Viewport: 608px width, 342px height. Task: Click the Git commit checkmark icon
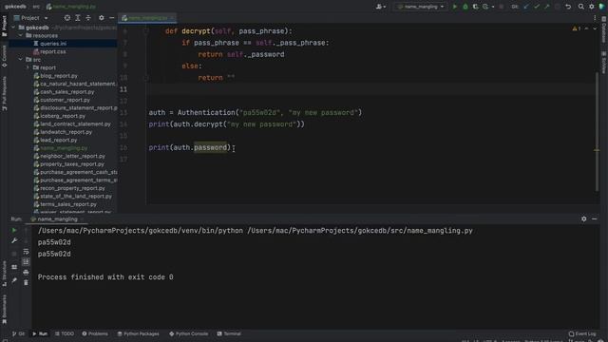point(537,7)
